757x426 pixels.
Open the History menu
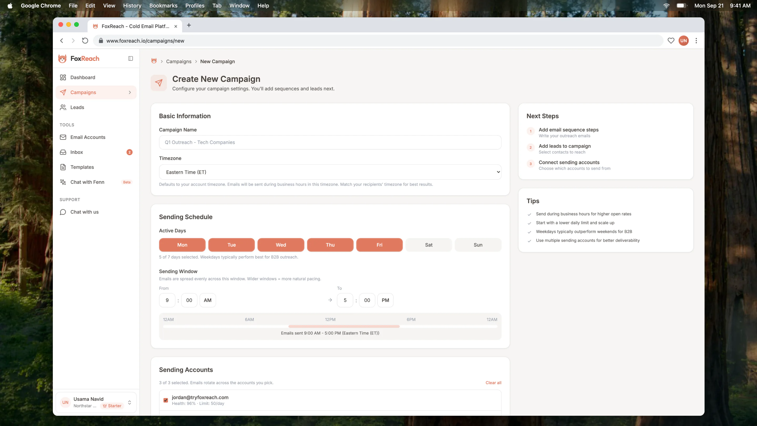(132, 6)
